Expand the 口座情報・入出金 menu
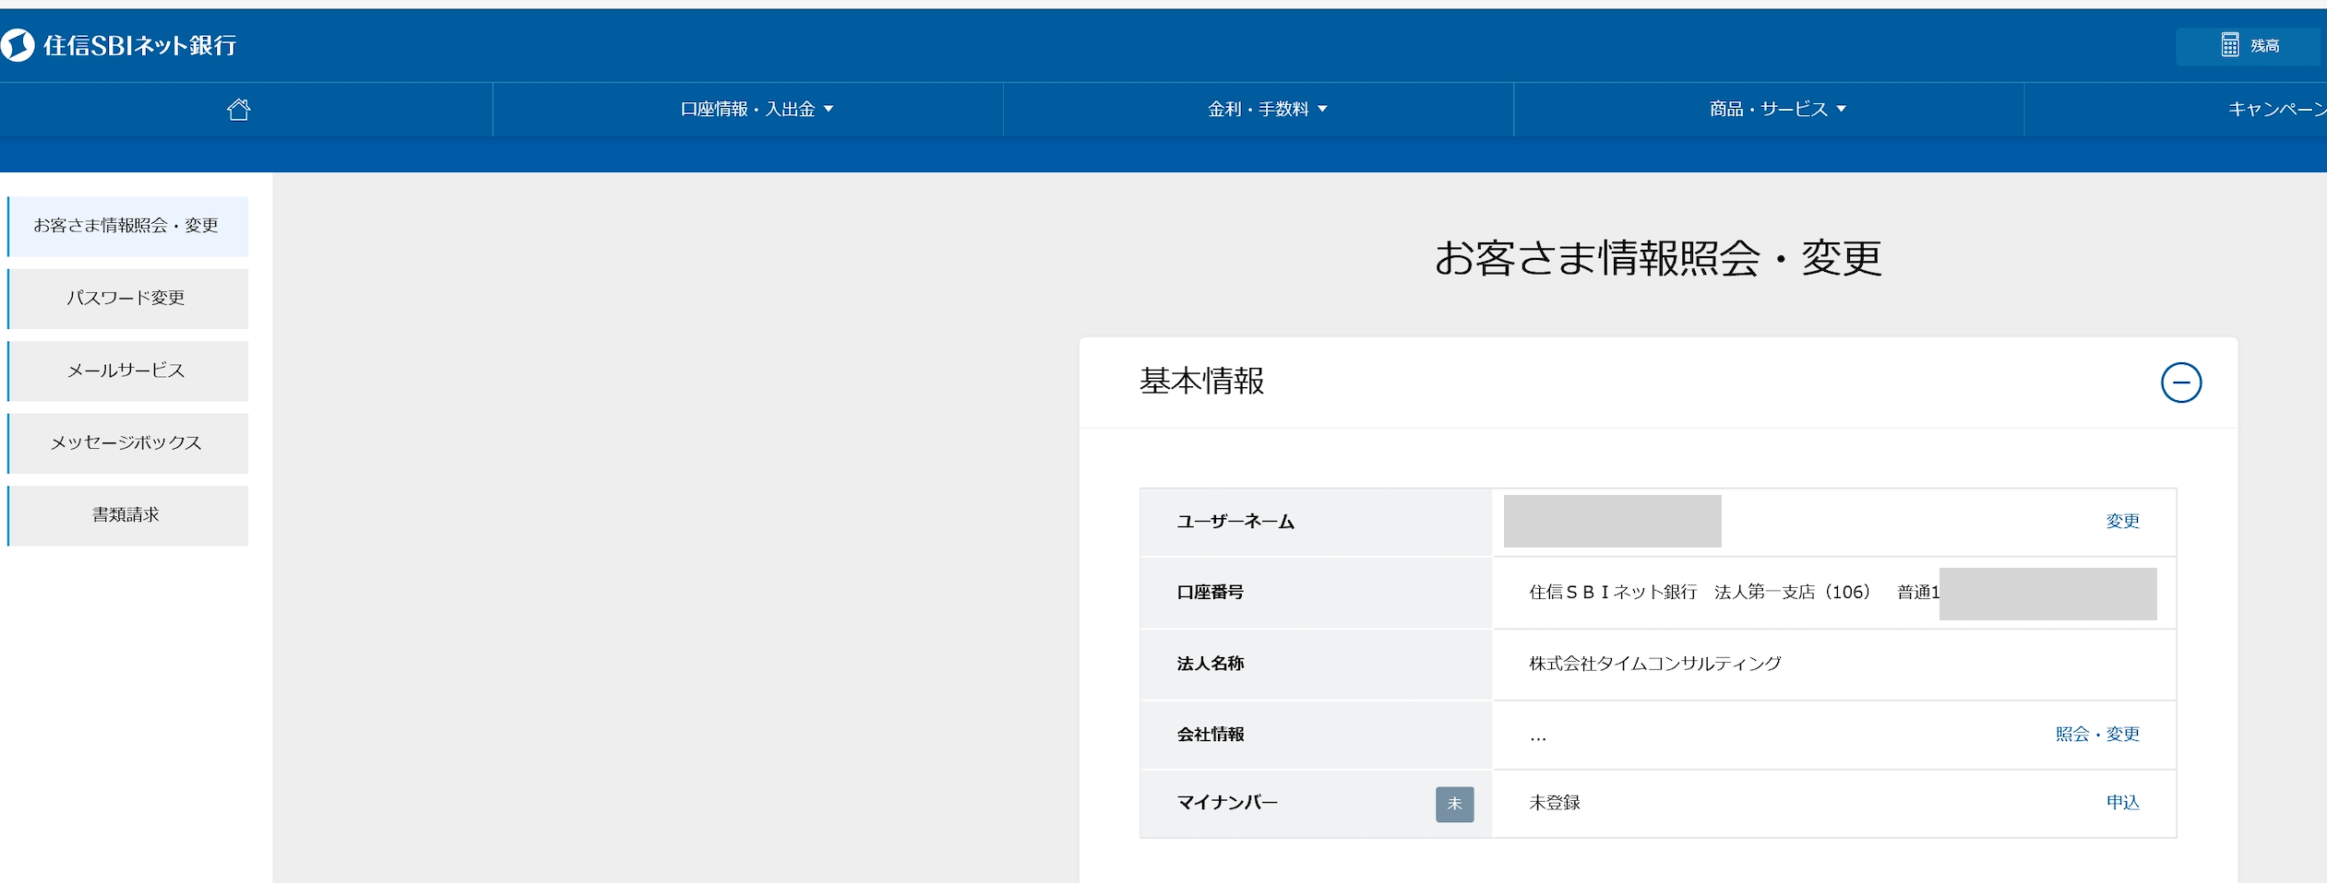The width and height of the screenshot is (2327, 883). 757,109
